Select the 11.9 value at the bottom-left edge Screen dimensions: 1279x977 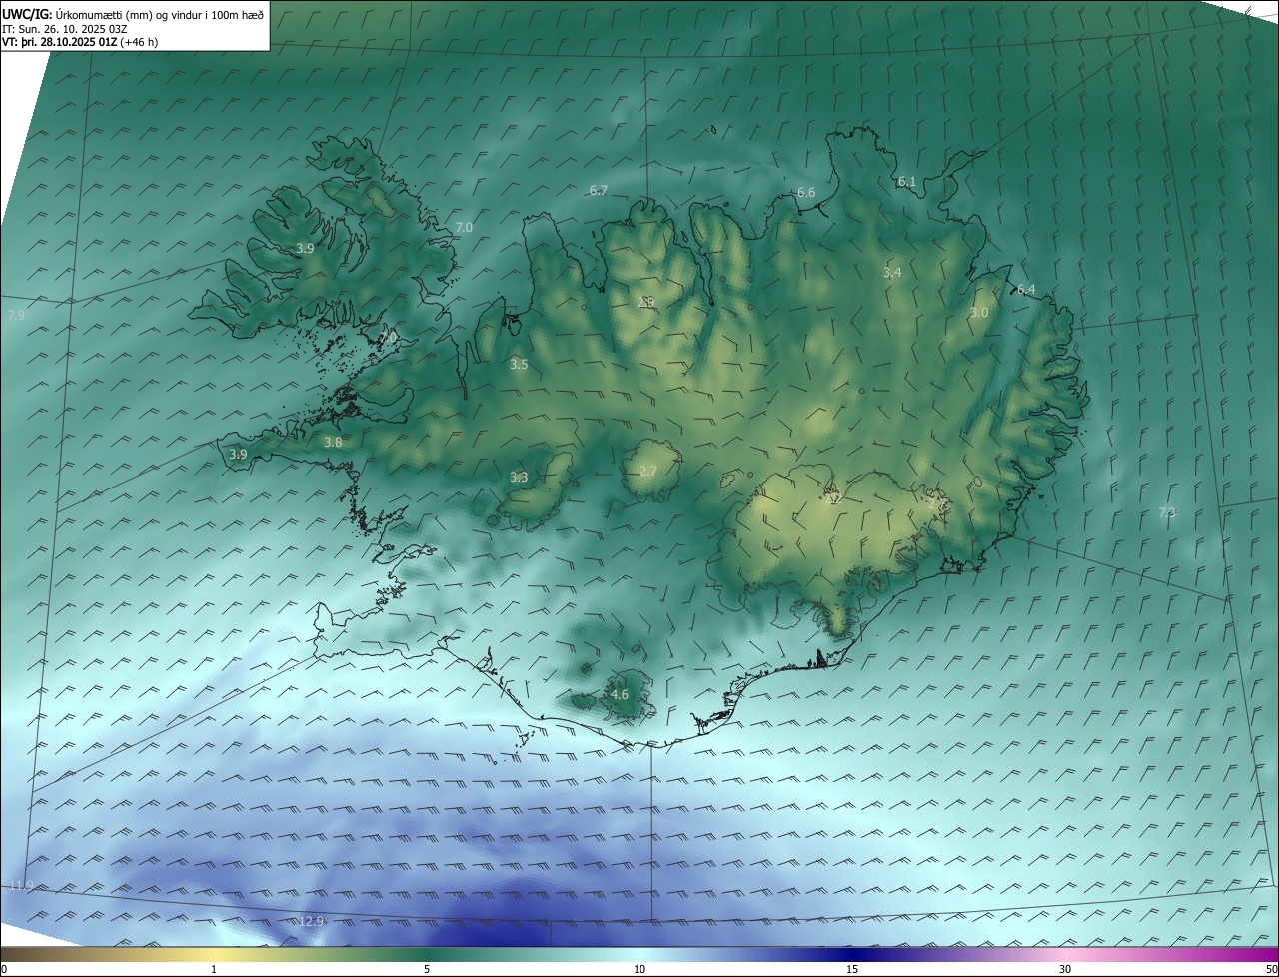[21, 886]
